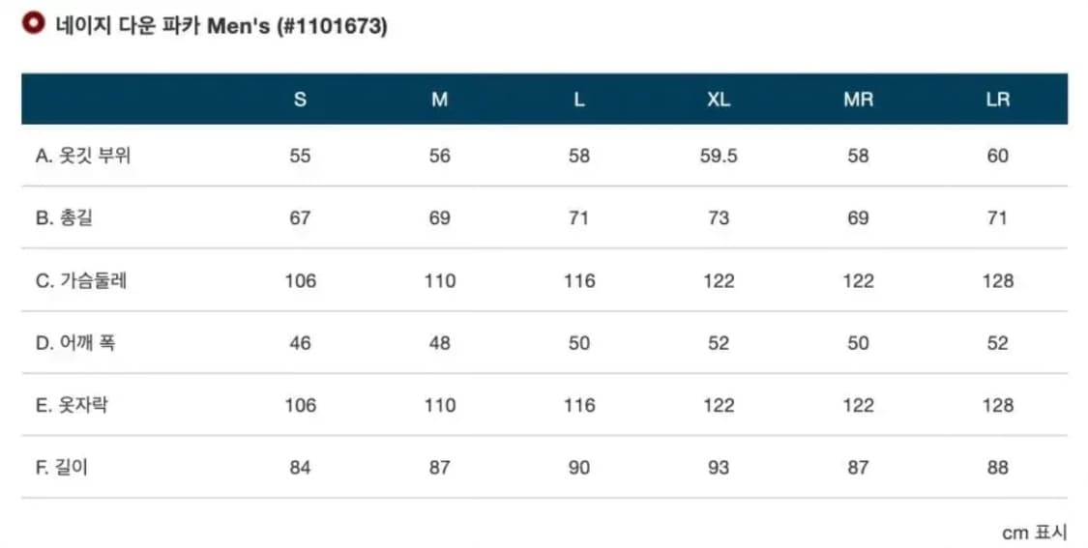Viewport: 1088px width, 548px height.
Task: Click the LR size column header
Action: point(997,100)
